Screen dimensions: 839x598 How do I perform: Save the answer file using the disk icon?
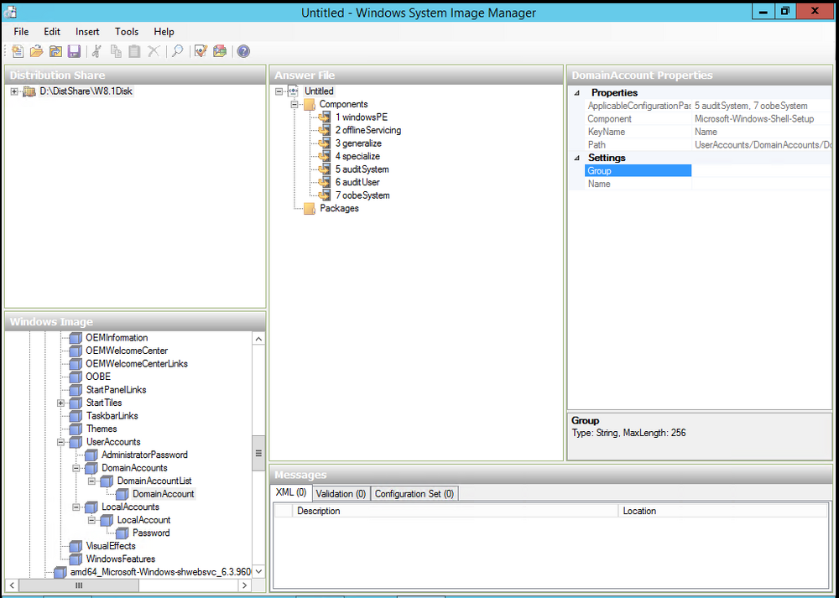[74, 51]
